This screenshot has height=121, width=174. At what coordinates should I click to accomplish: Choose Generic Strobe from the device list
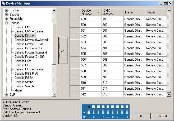(x=24, y=82)
